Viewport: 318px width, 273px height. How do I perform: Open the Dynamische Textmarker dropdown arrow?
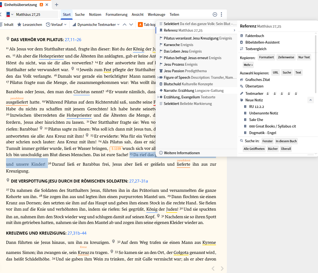pyautogui.click(x=118, y=25)
